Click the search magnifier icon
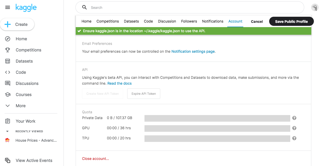Image resolution: width=323 pixels, height=166 pixels. click(85, 8)
